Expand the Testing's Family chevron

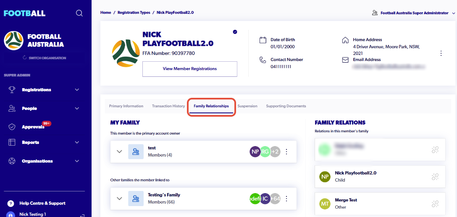[x=119, y=199]
